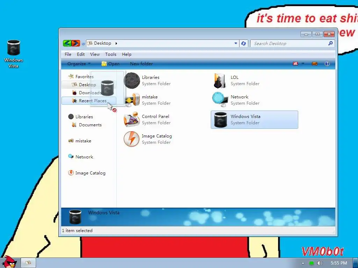Viewport: 358px width, 268px height.
Task: Open the volume speaker tray icon
Action: pyautogui.click(x=320, y=263)
